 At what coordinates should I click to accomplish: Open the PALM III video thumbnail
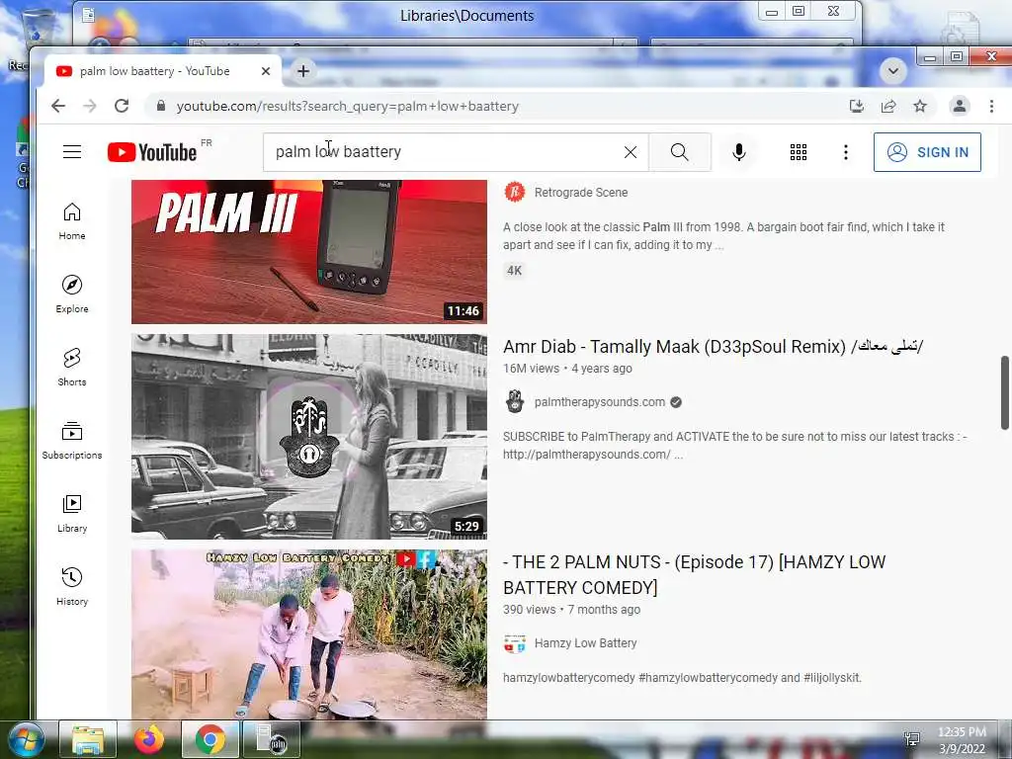click(x=309, y=252)
